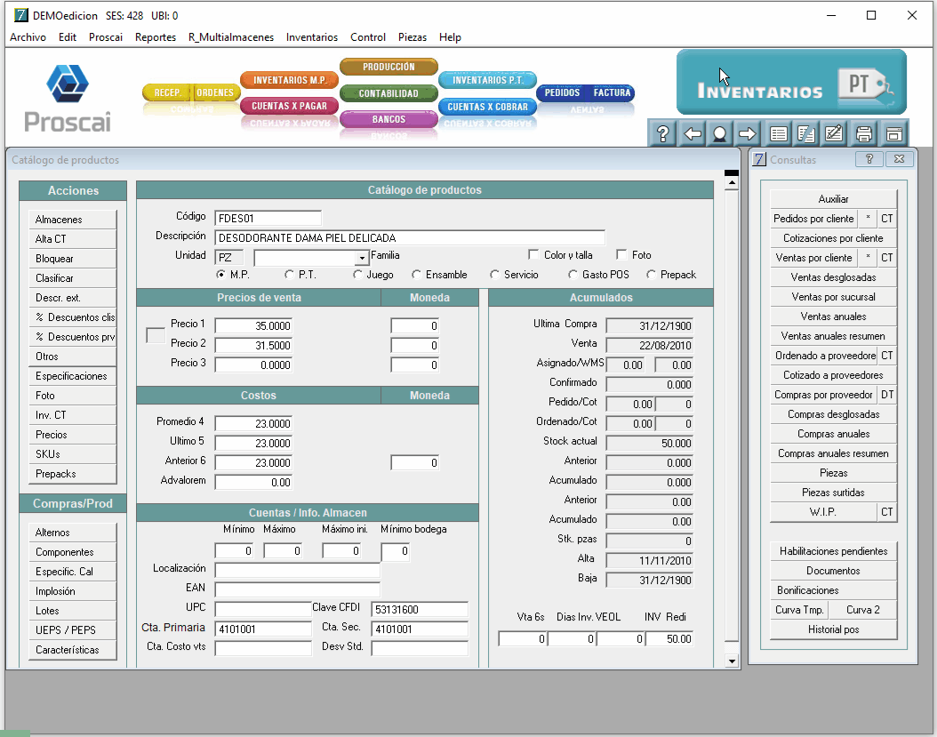Click the Código input field

[x=268, y=218]
